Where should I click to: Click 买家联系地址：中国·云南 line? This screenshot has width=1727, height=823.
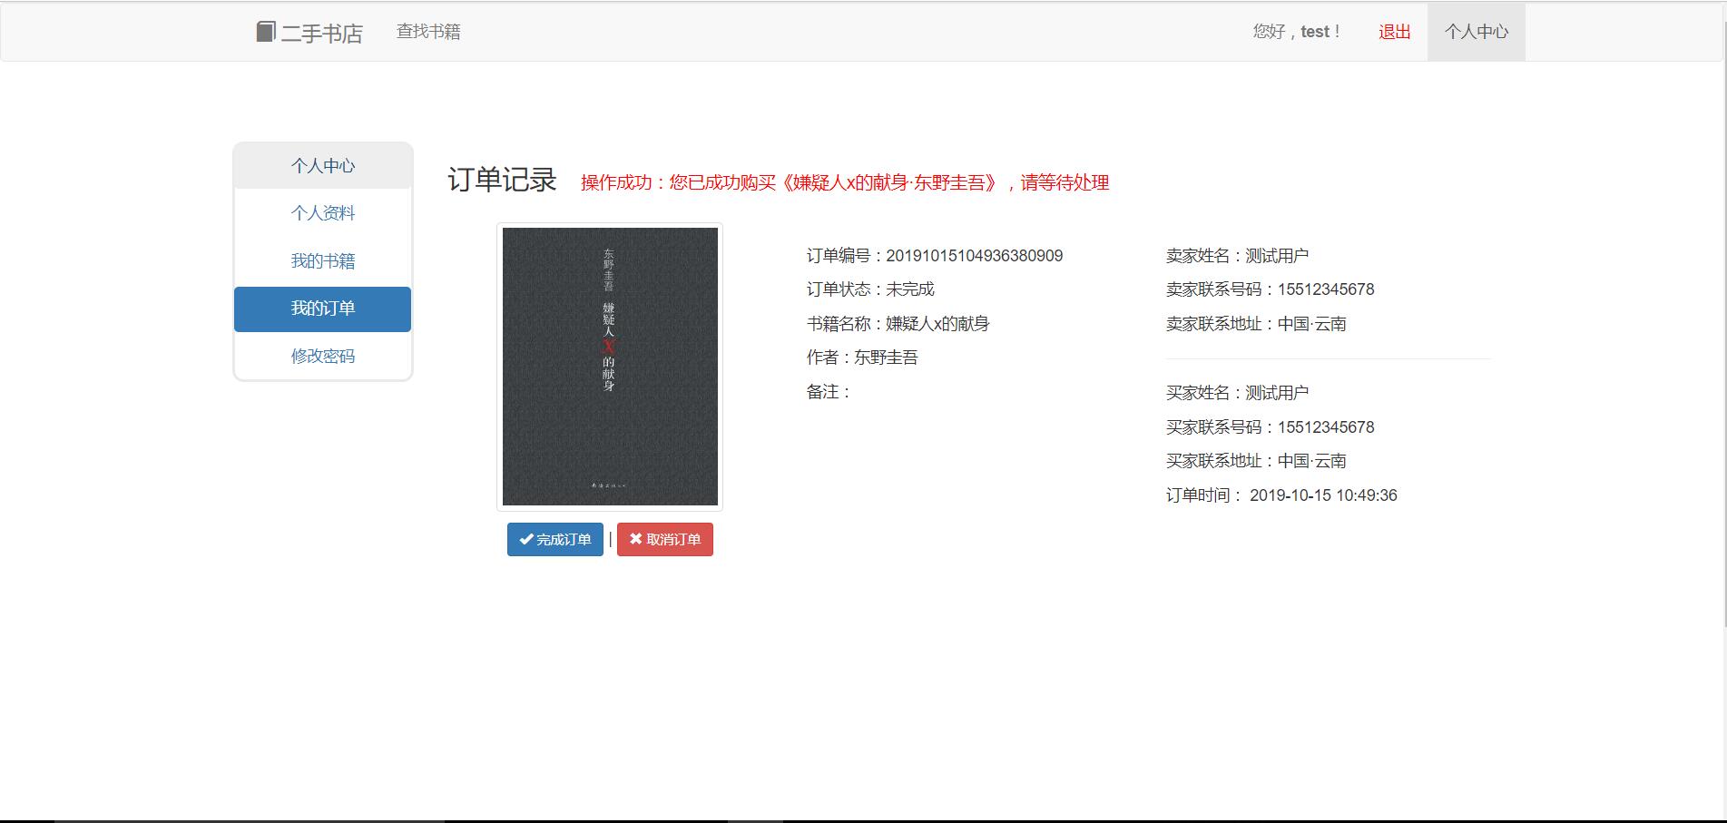1256,461
